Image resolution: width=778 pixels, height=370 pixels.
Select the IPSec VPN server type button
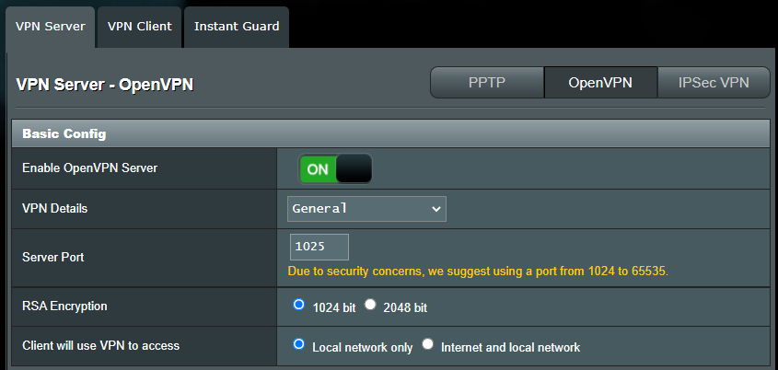(714, 82)
